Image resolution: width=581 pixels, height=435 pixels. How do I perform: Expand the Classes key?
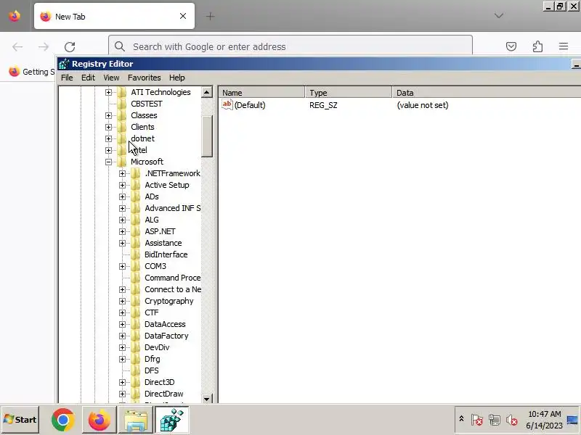pos(108,115)
